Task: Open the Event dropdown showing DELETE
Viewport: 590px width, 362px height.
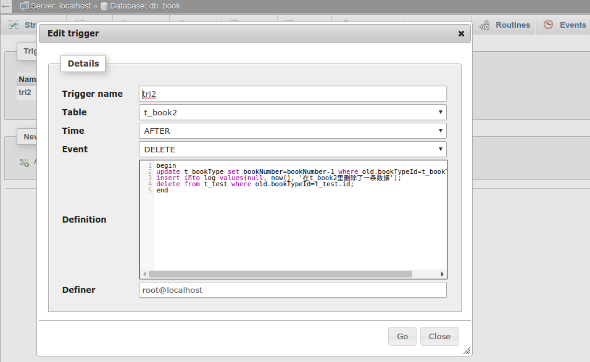Action: tap(293, 149)
